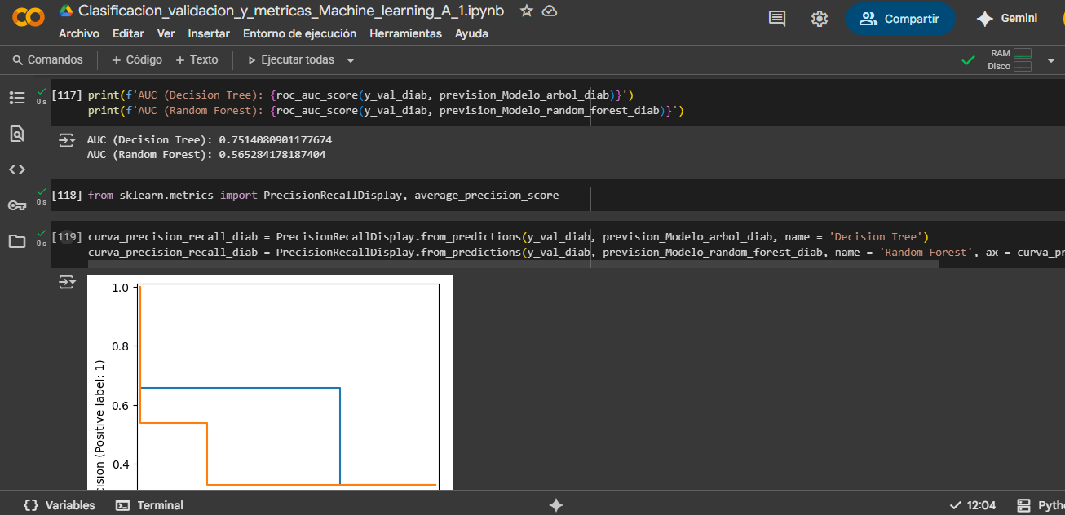Viewport: 1065px width, 515px height.
Task: Check the cloud save status icon
Action: point(550,11)
